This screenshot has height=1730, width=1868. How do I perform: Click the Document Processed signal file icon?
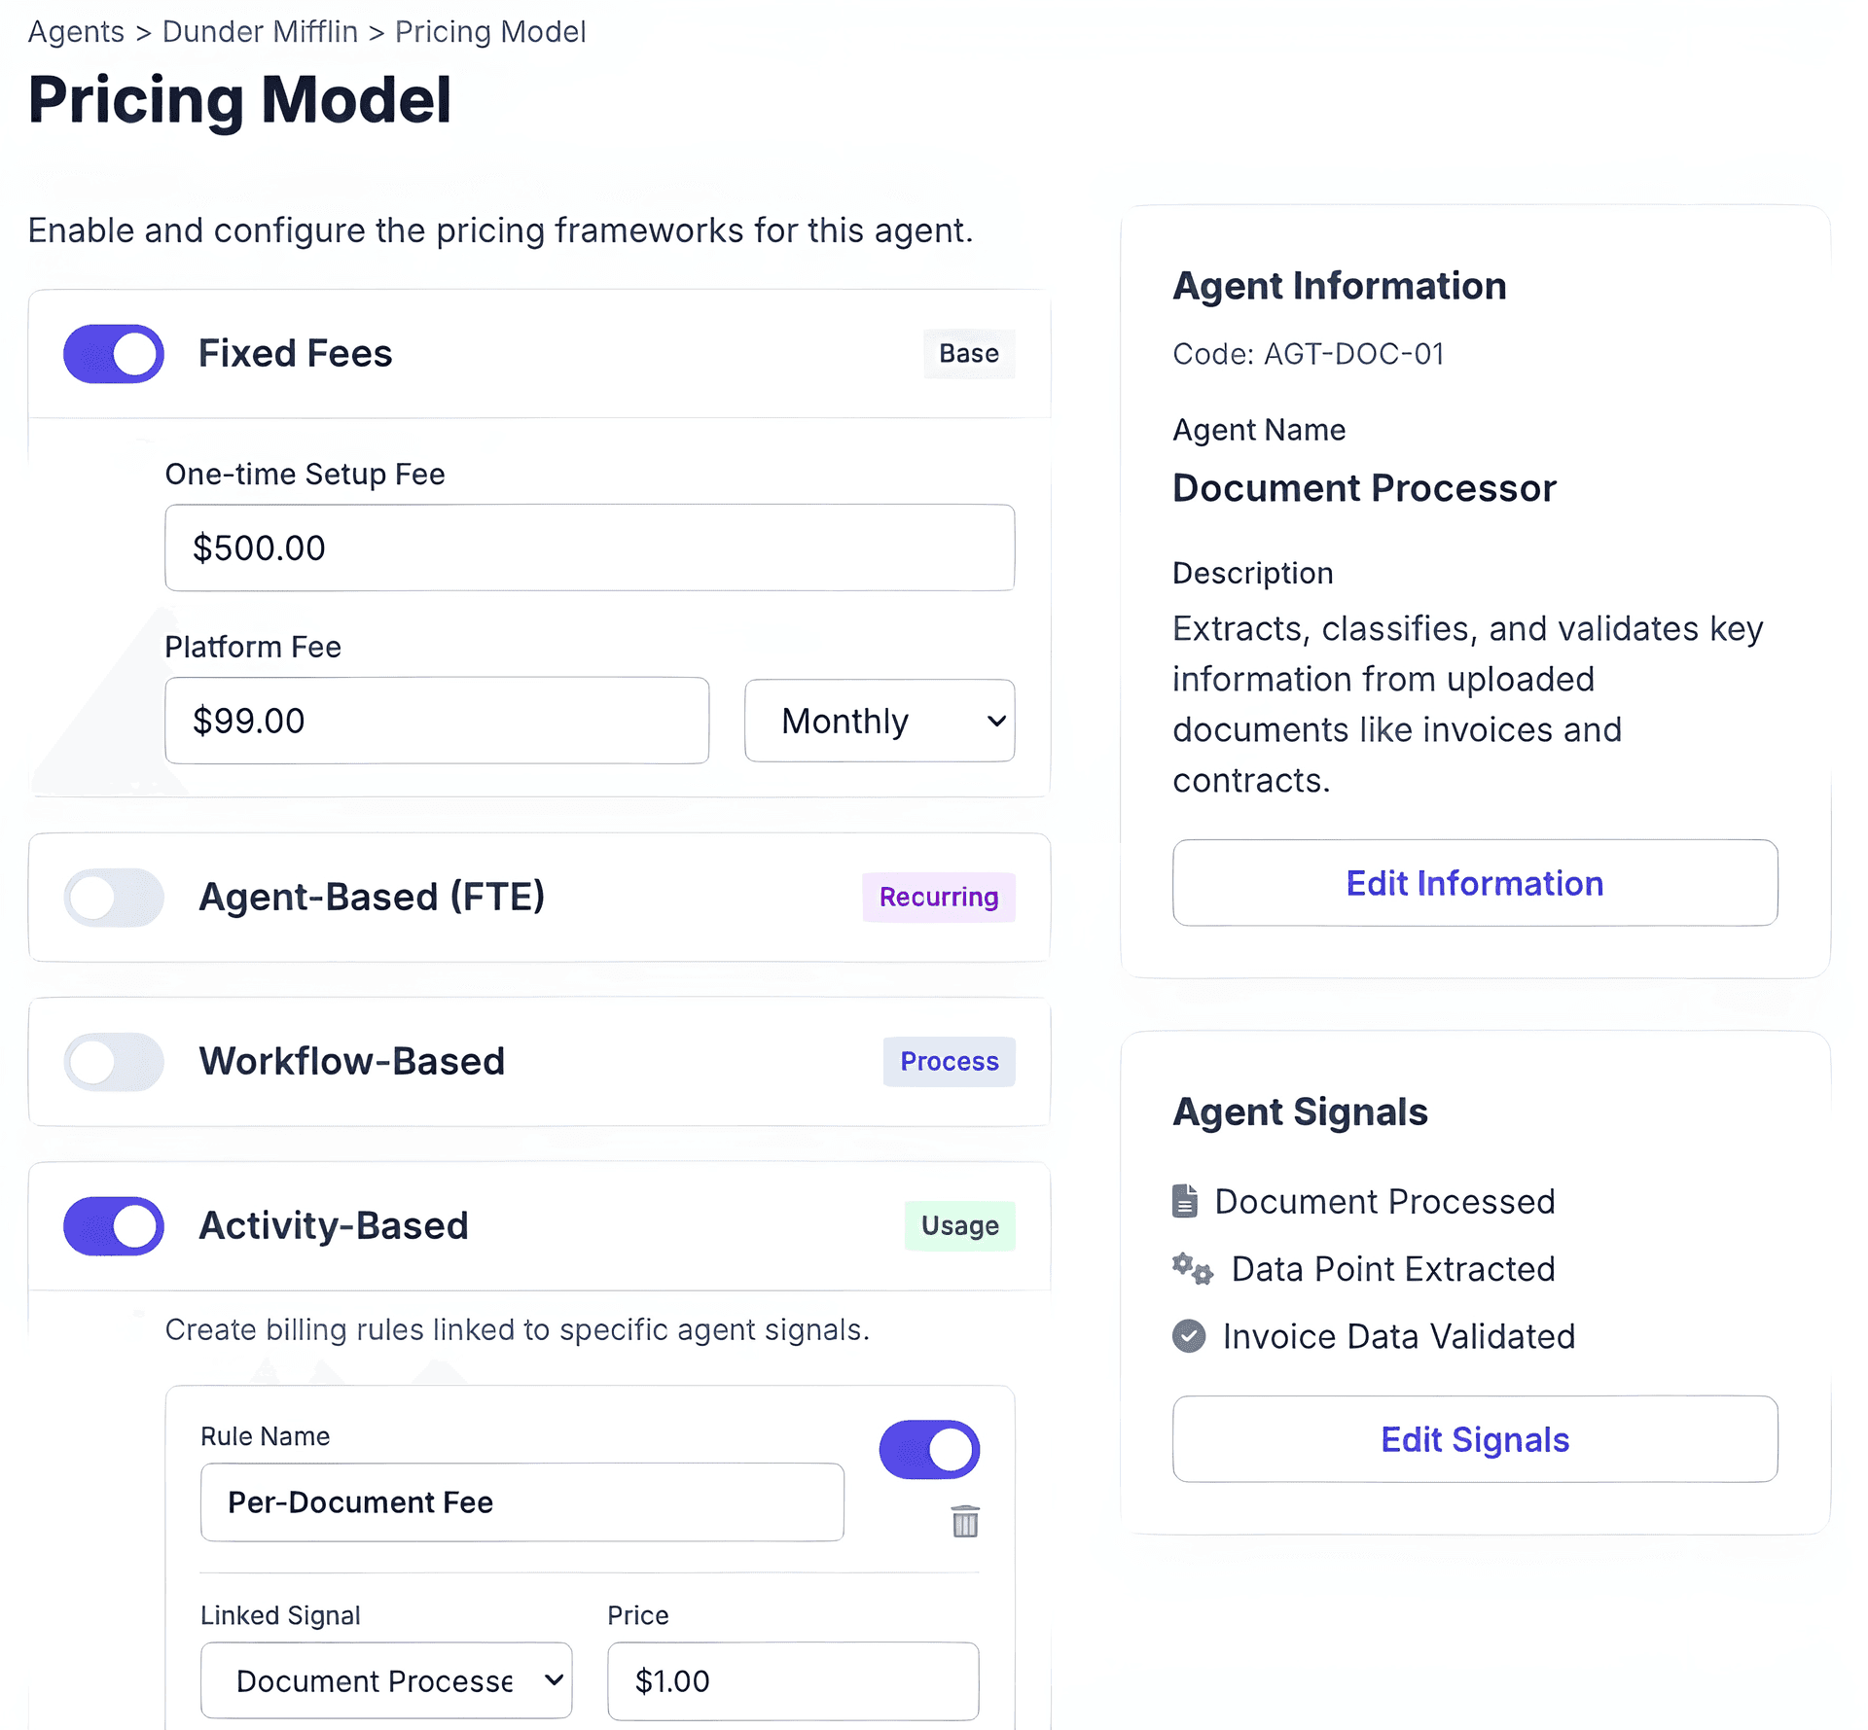1184,1201
